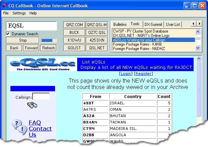The image size is (208, 147).
Task: Click the binoculars search icon
Action: click(32, 105)
